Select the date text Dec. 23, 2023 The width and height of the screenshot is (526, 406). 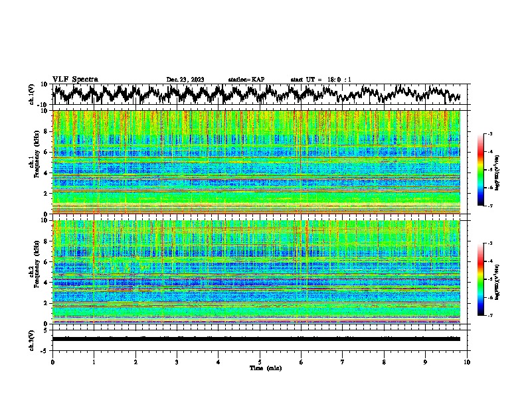click(185, 80)
